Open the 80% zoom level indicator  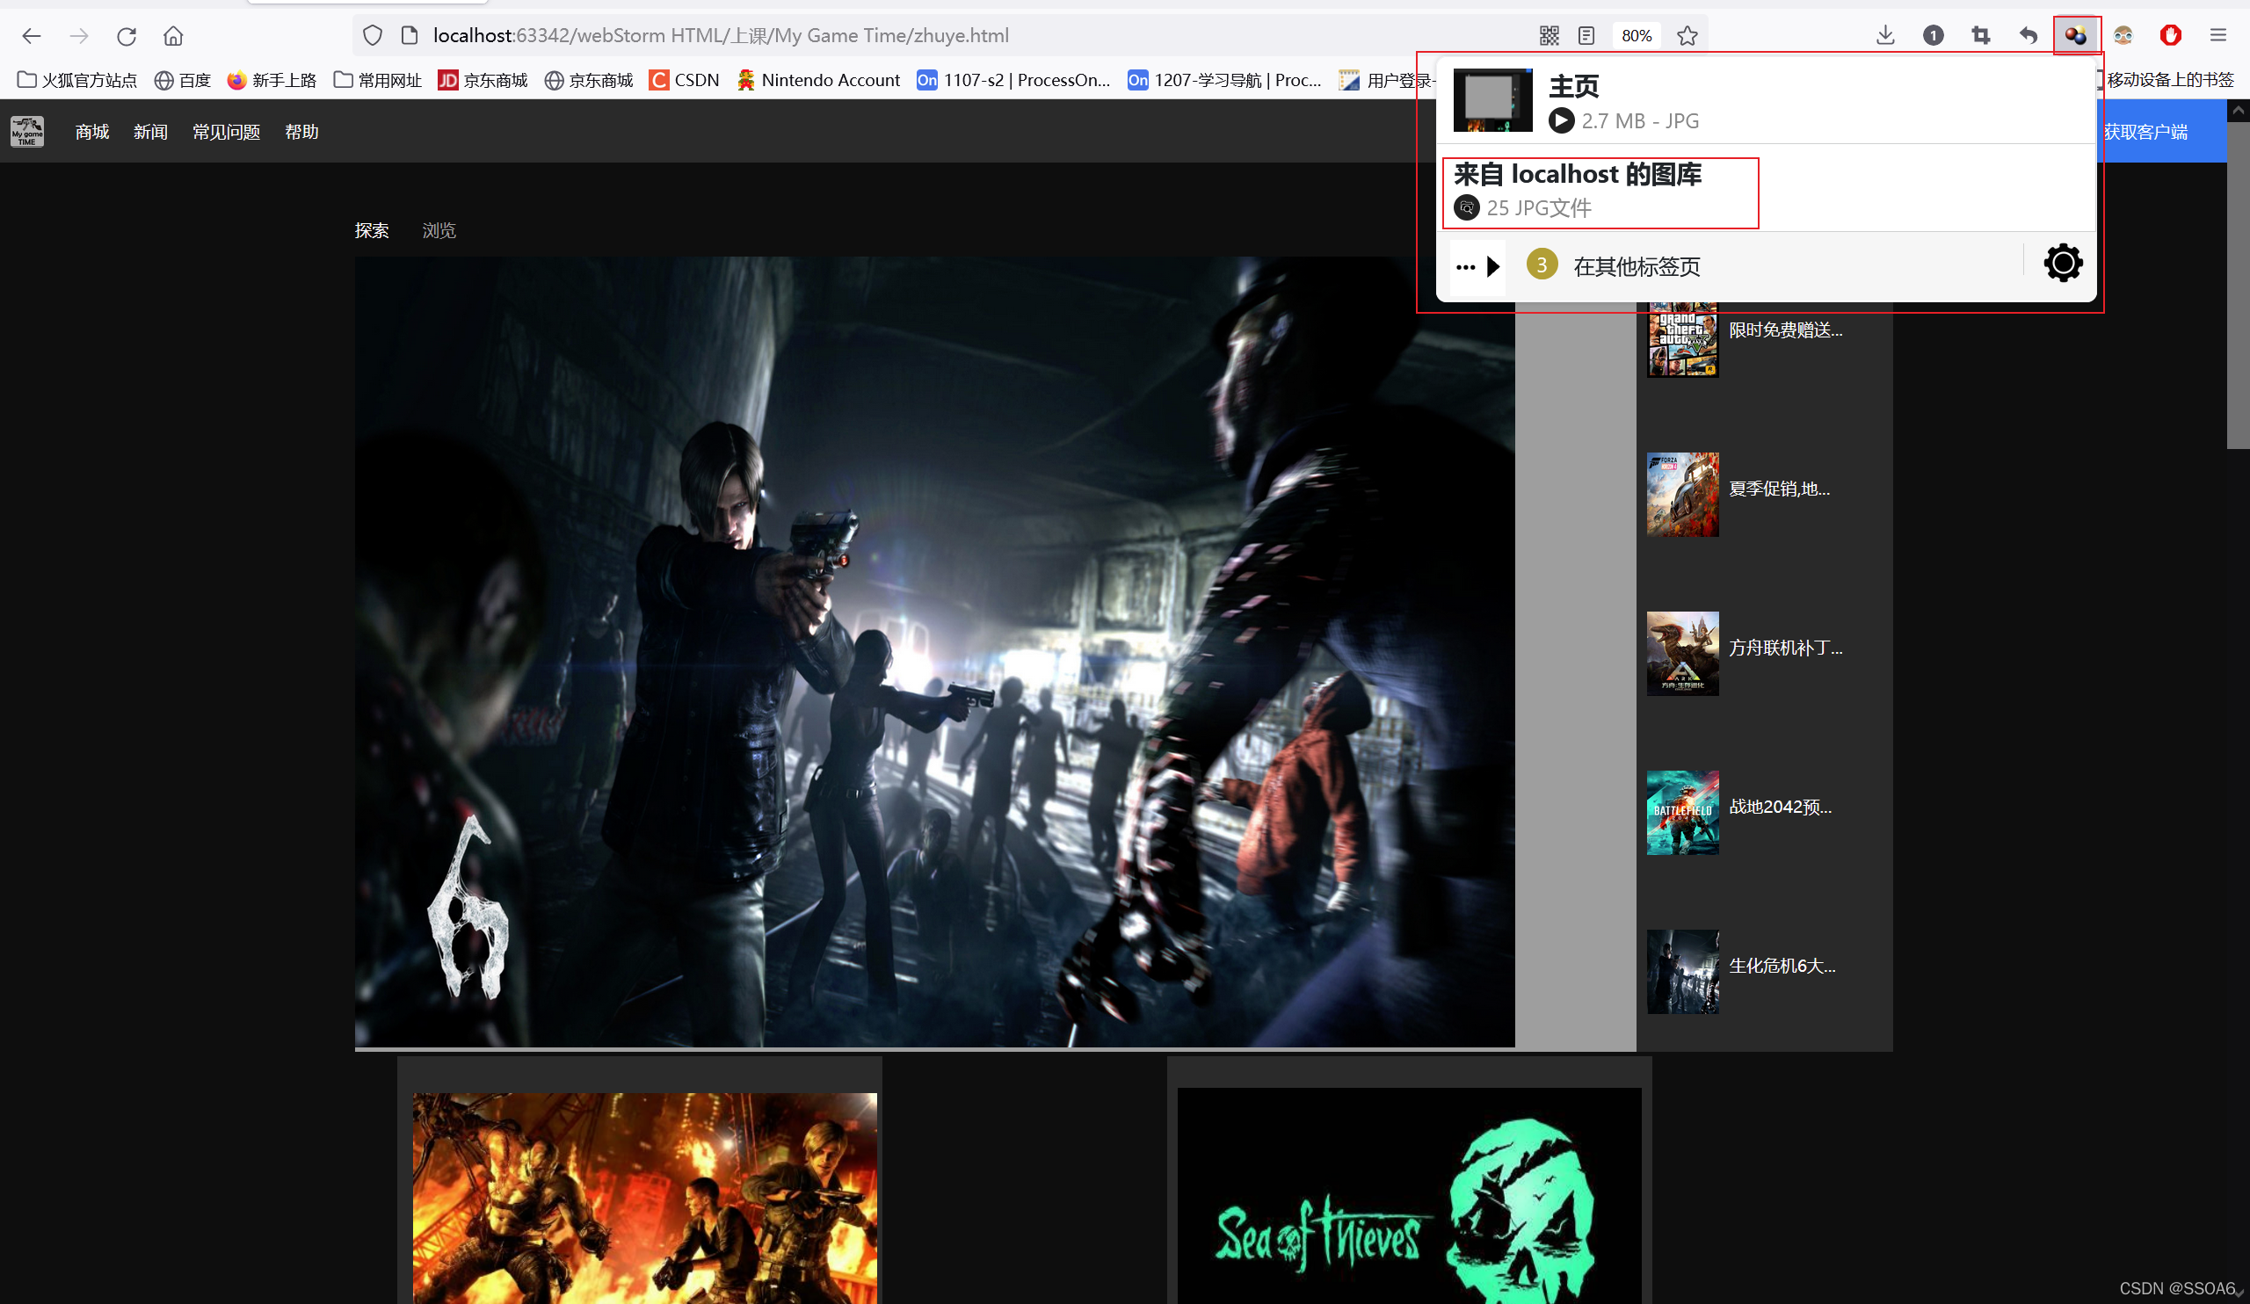1637,36
